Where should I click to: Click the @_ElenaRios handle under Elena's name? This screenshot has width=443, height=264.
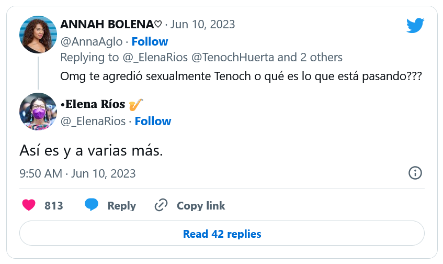pos(93,121)
